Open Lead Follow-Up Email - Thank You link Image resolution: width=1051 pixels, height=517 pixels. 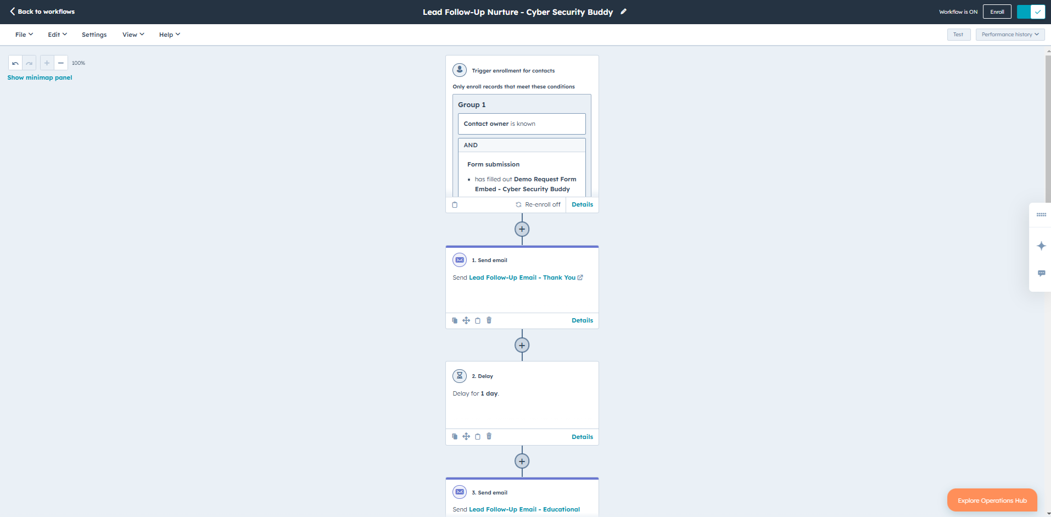522,277
